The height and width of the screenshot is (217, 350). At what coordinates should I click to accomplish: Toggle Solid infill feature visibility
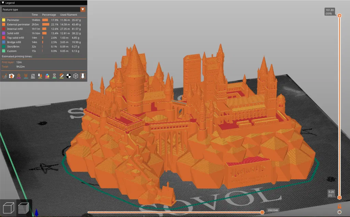click(x=44, y=33)
